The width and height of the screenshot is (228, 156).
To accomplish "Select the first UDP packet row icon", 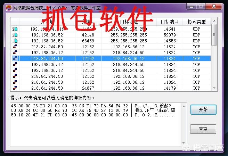I will tap(15, 29).
